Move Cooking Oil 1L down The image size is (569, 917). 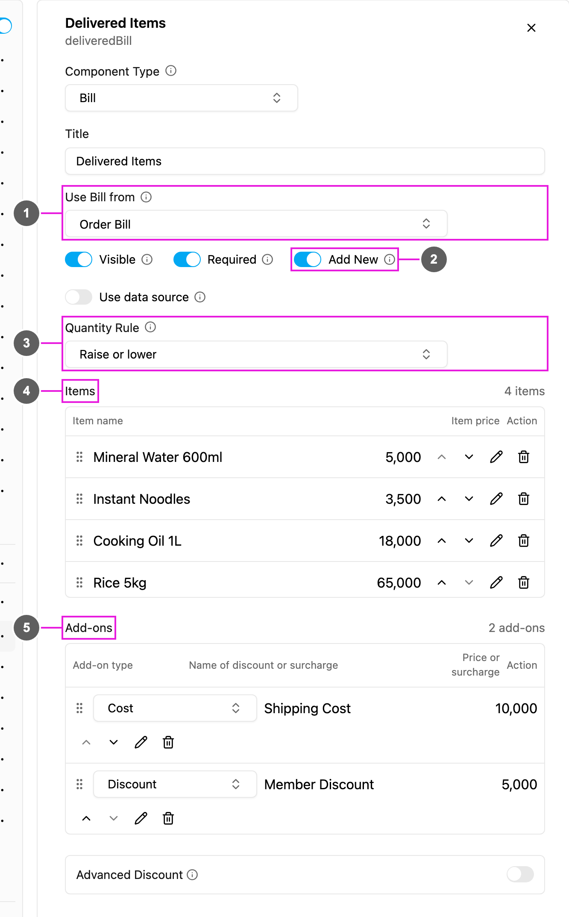(469, 541)
